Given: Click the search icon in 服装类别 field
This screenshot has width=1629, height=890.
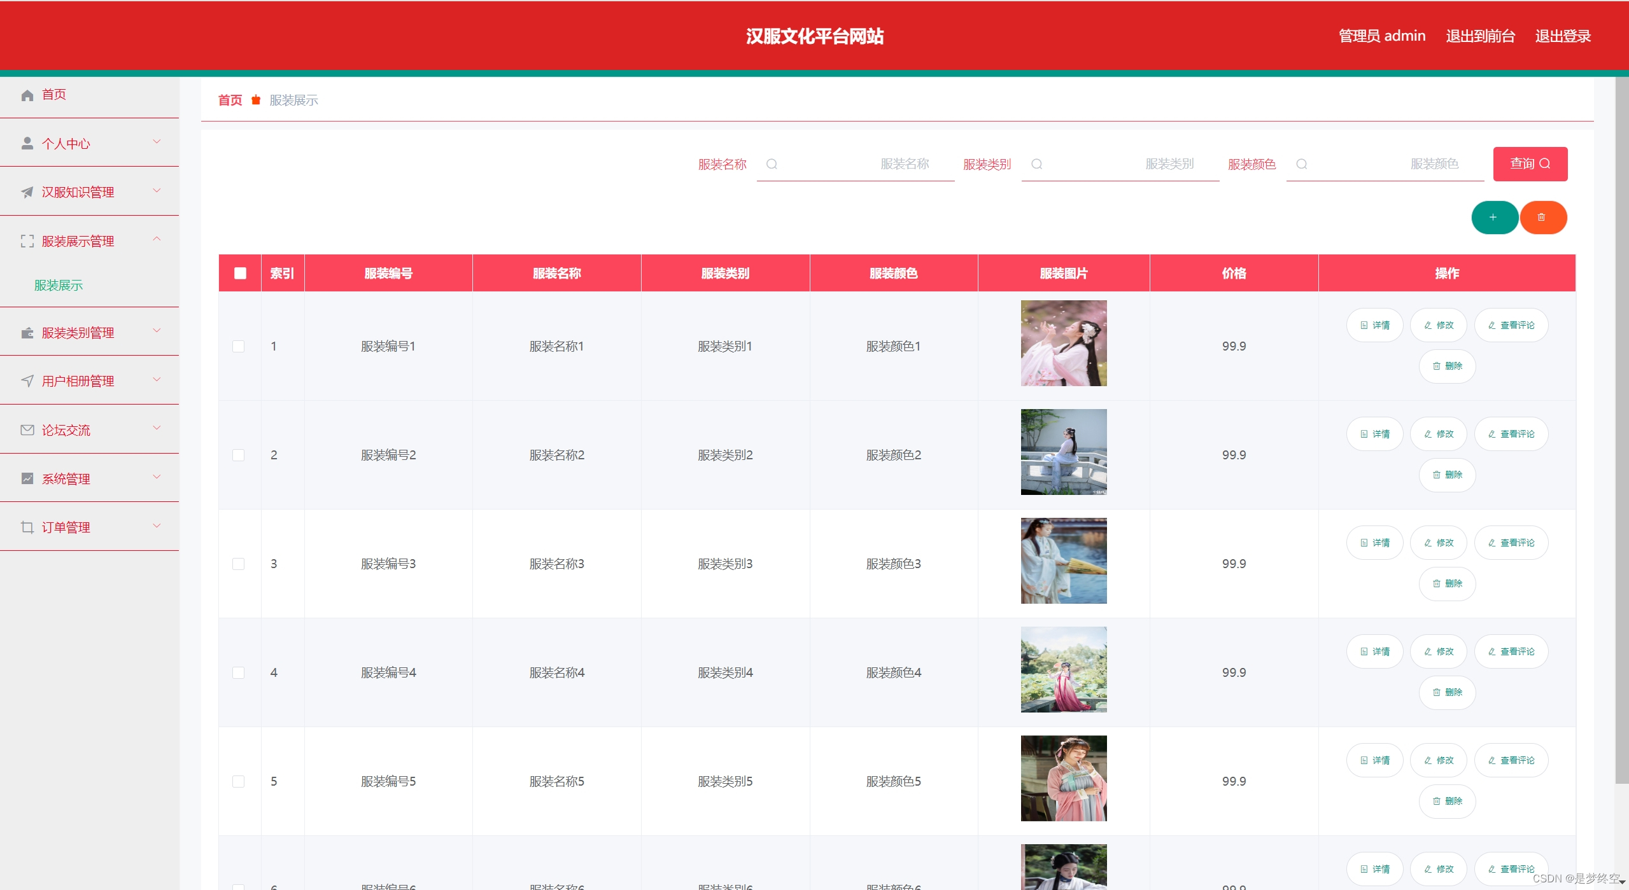Looking at the screenshot, I should pos(1036,164).
